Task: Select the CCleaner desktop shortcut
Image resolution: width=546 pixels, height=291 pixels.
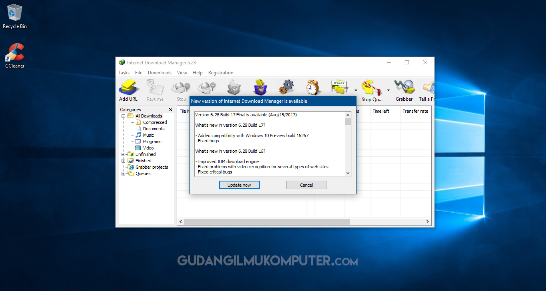Action: 15,56
